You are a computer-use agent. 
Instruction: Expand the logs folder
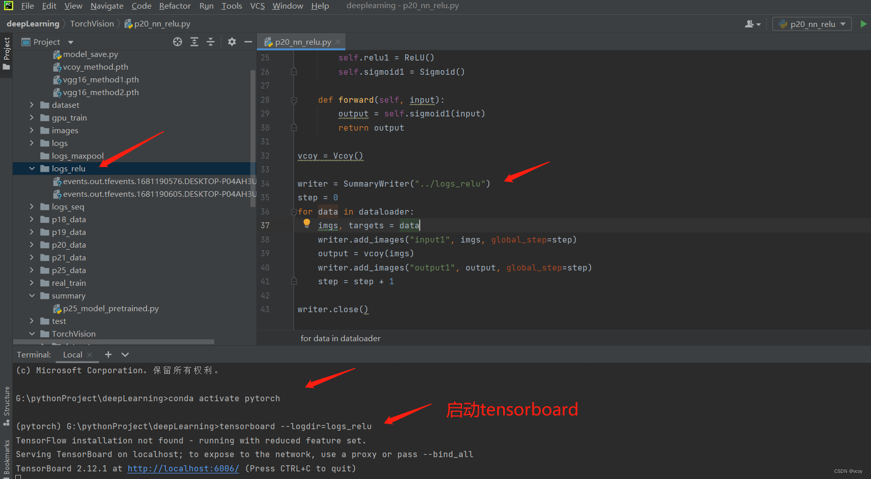(32, 143)
